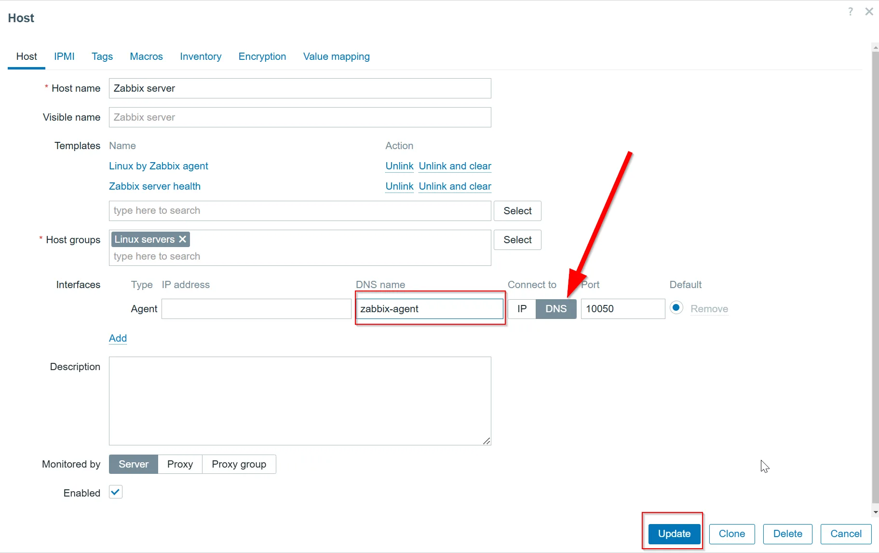The width and height of the screenshot is (879, 553).
Task: Click the dialog vertical scrollbar
Action: point(875,277)
